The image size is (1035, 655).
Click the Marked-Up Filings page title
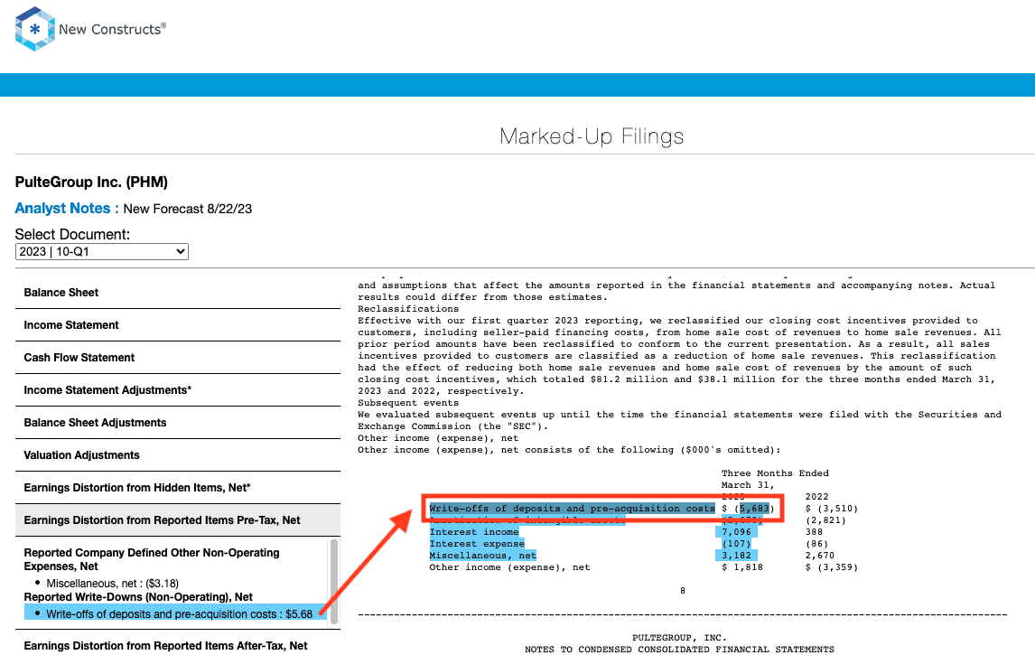(592, 136)
